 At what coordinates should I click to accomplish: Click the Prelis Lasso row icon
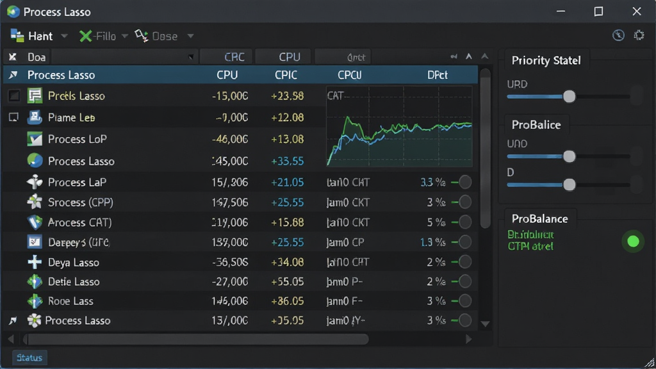pos(35,96)
